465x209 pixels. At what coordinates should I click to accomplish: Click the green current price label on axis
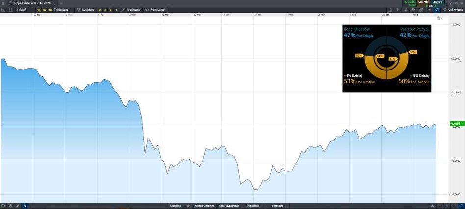click(457, 124)
